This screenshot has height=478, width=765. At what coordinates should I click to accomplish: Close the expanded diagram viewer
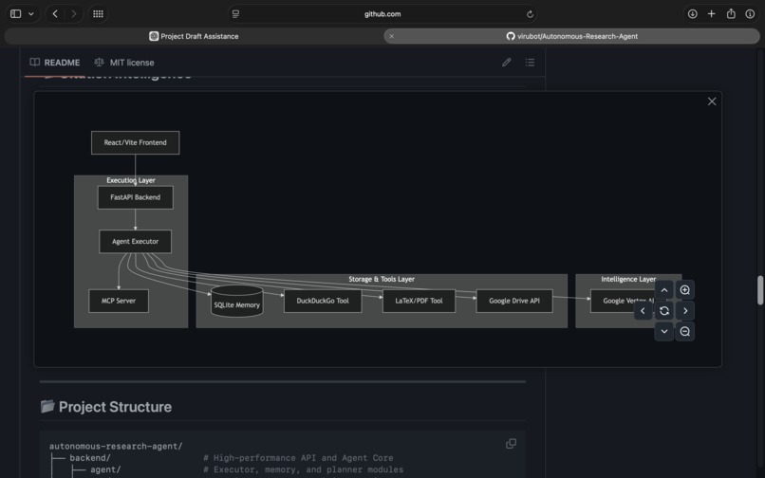712,101
